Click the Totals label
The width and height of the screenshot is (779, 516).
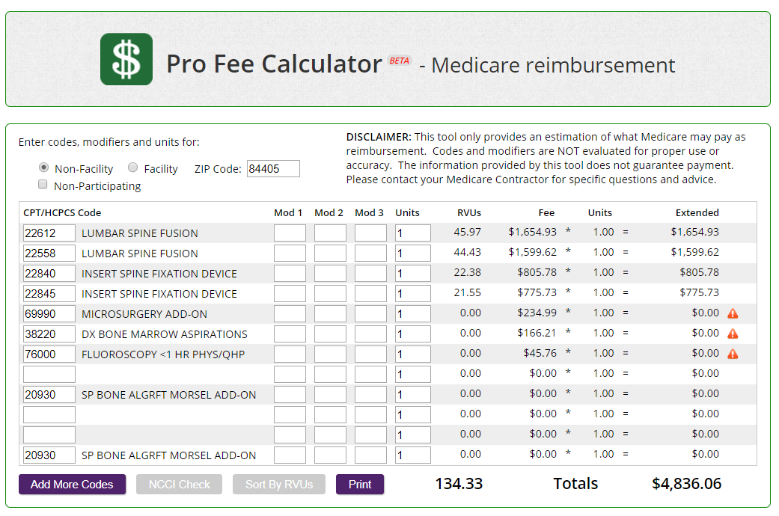tap(575, 484)
